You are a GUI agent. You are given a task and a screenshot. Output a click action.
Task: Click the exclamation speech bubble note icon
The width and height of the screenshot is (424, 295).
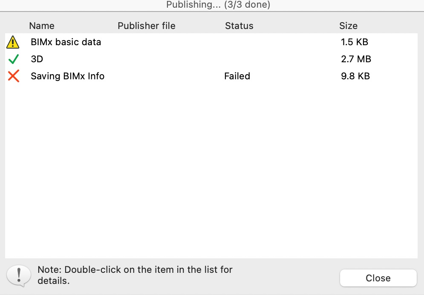[x=19, y=275]
